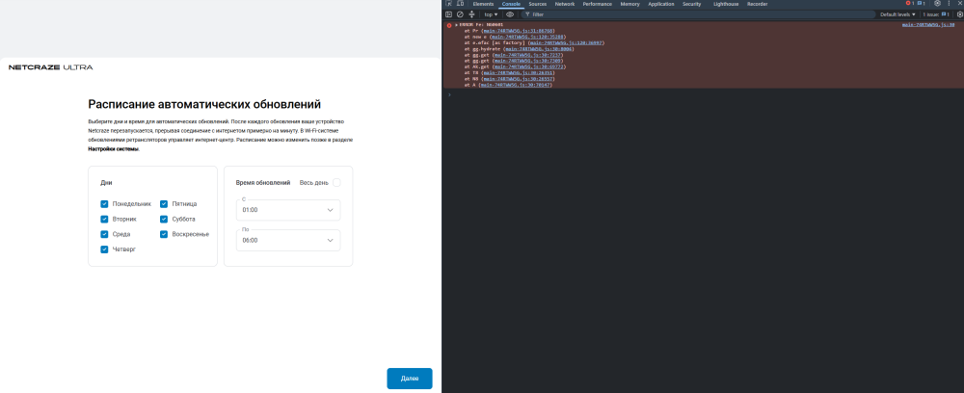The width and height of the screenshot is (964, 393).
Task: Open the JavaScript context 'top' dropdown
Action: coord(491,14)
